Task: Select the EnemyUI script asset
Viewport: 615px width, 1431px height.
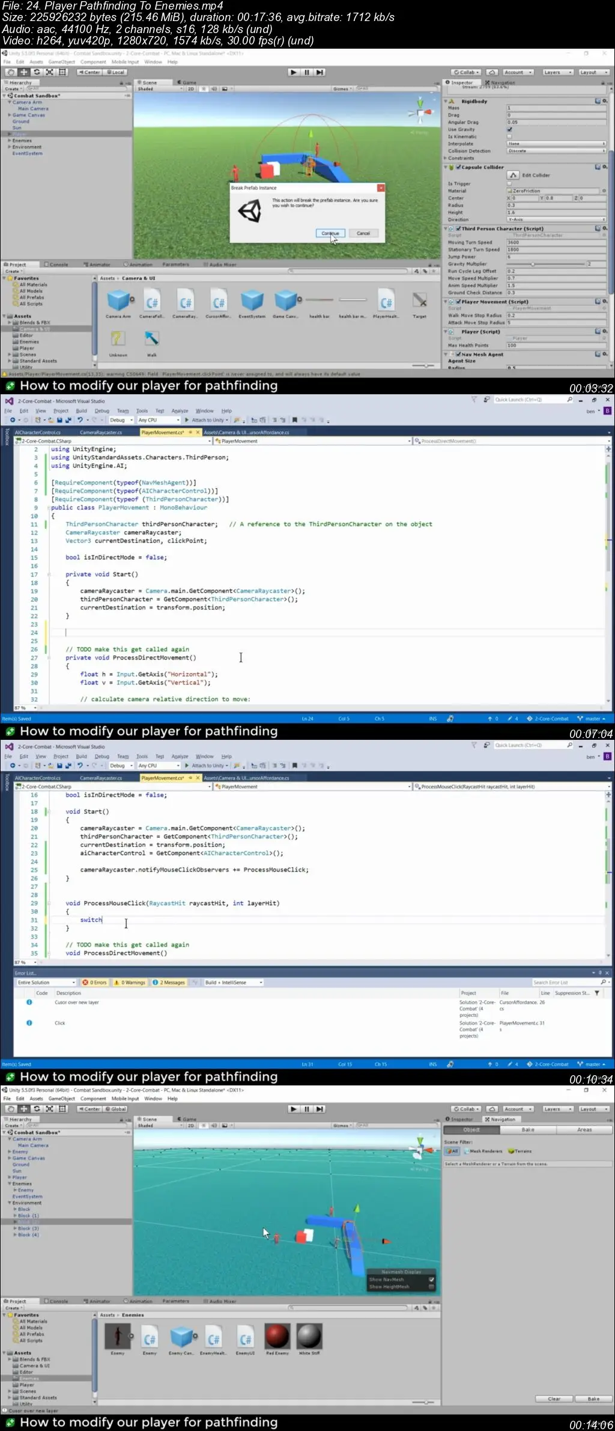Action: [x=245, y=1340]
